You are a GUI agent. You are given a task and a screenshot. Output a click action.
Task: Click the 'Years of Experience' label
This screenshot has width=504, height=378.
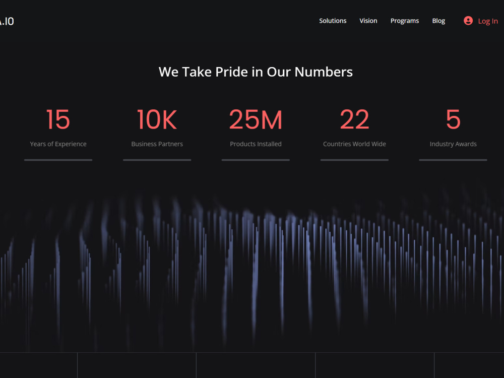(58, 144)
